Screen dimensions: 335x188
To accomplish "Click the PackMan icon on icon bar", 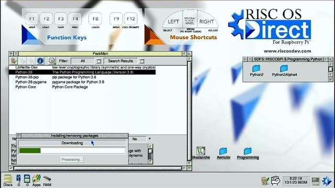I will (x=265, y=181).
